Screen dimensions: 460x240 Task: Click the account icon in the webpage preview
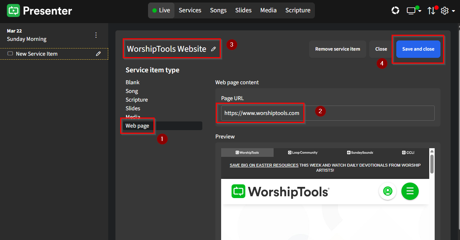[x=388, y=191]
